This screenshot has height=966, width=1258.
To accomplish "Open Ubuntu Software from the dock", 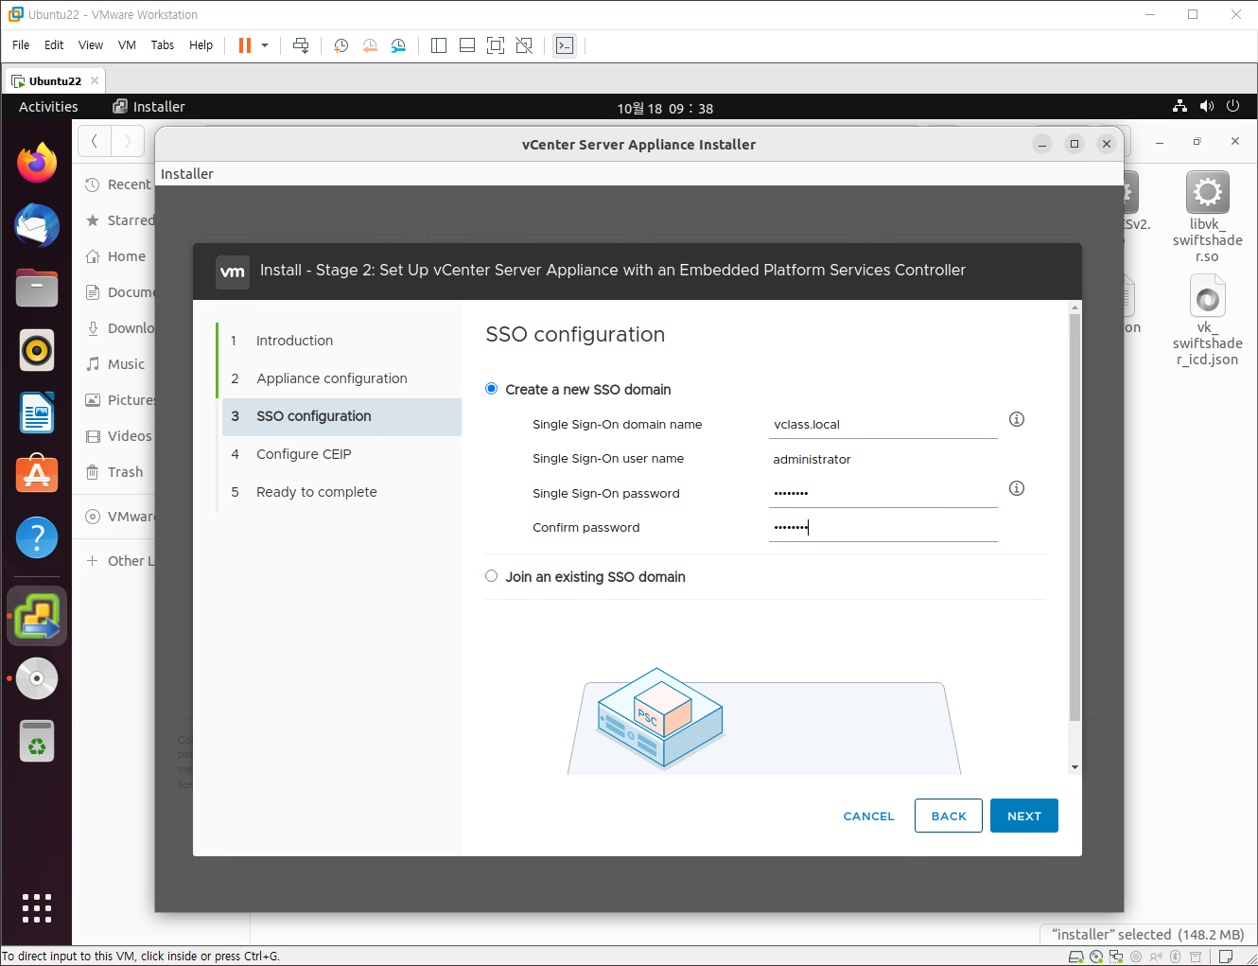I will click(x=37, y=475).
